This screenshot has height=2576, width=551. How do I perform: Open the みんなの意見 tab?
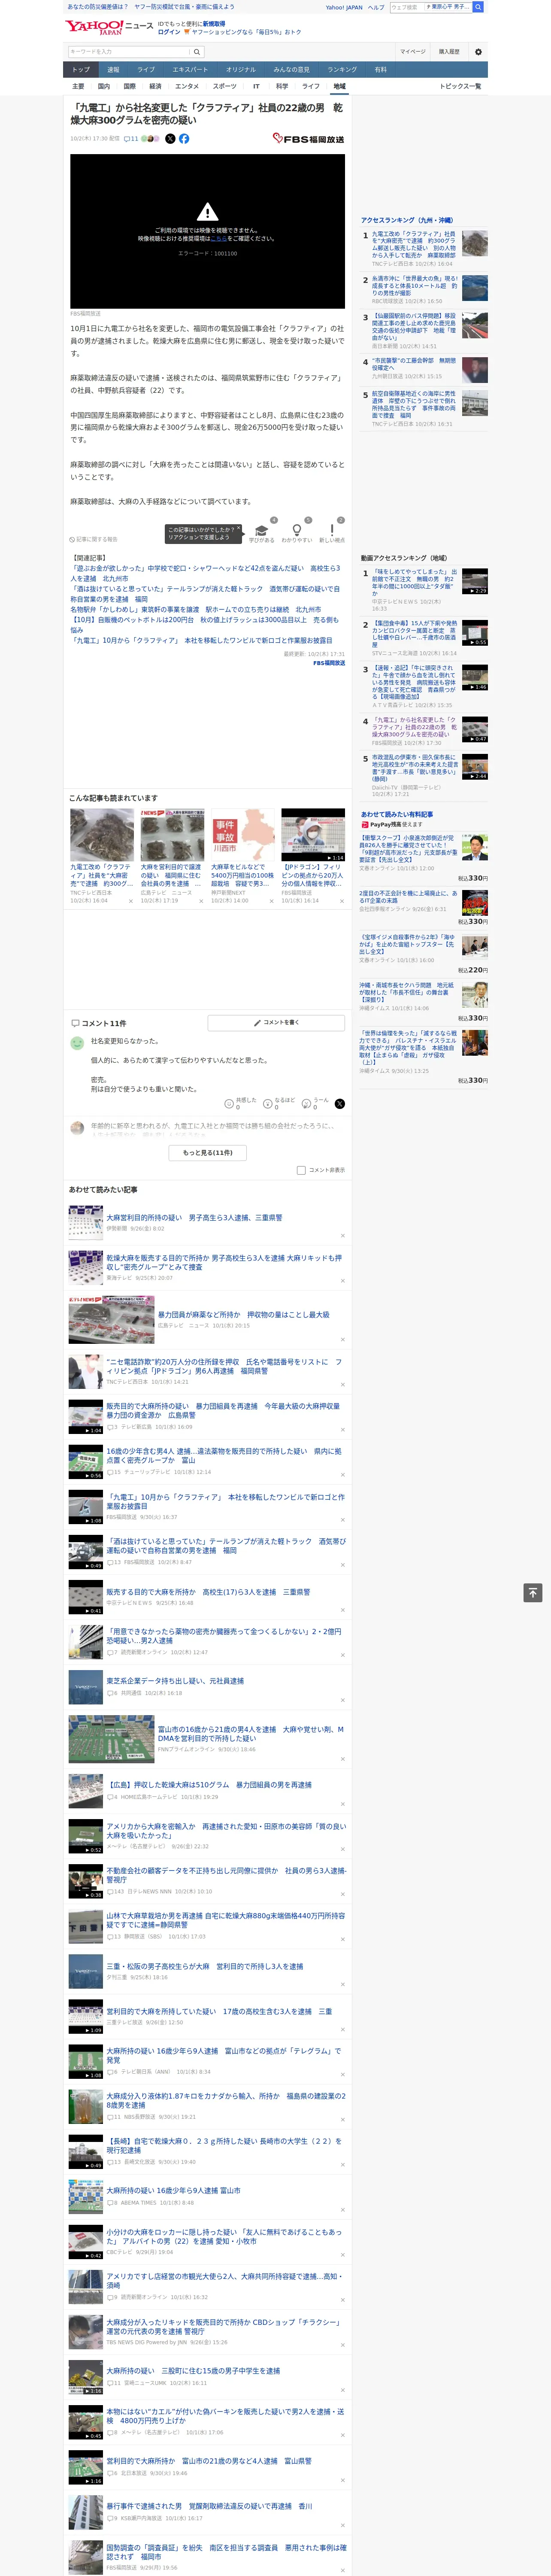pyautogui.click(x=292, y=70)
